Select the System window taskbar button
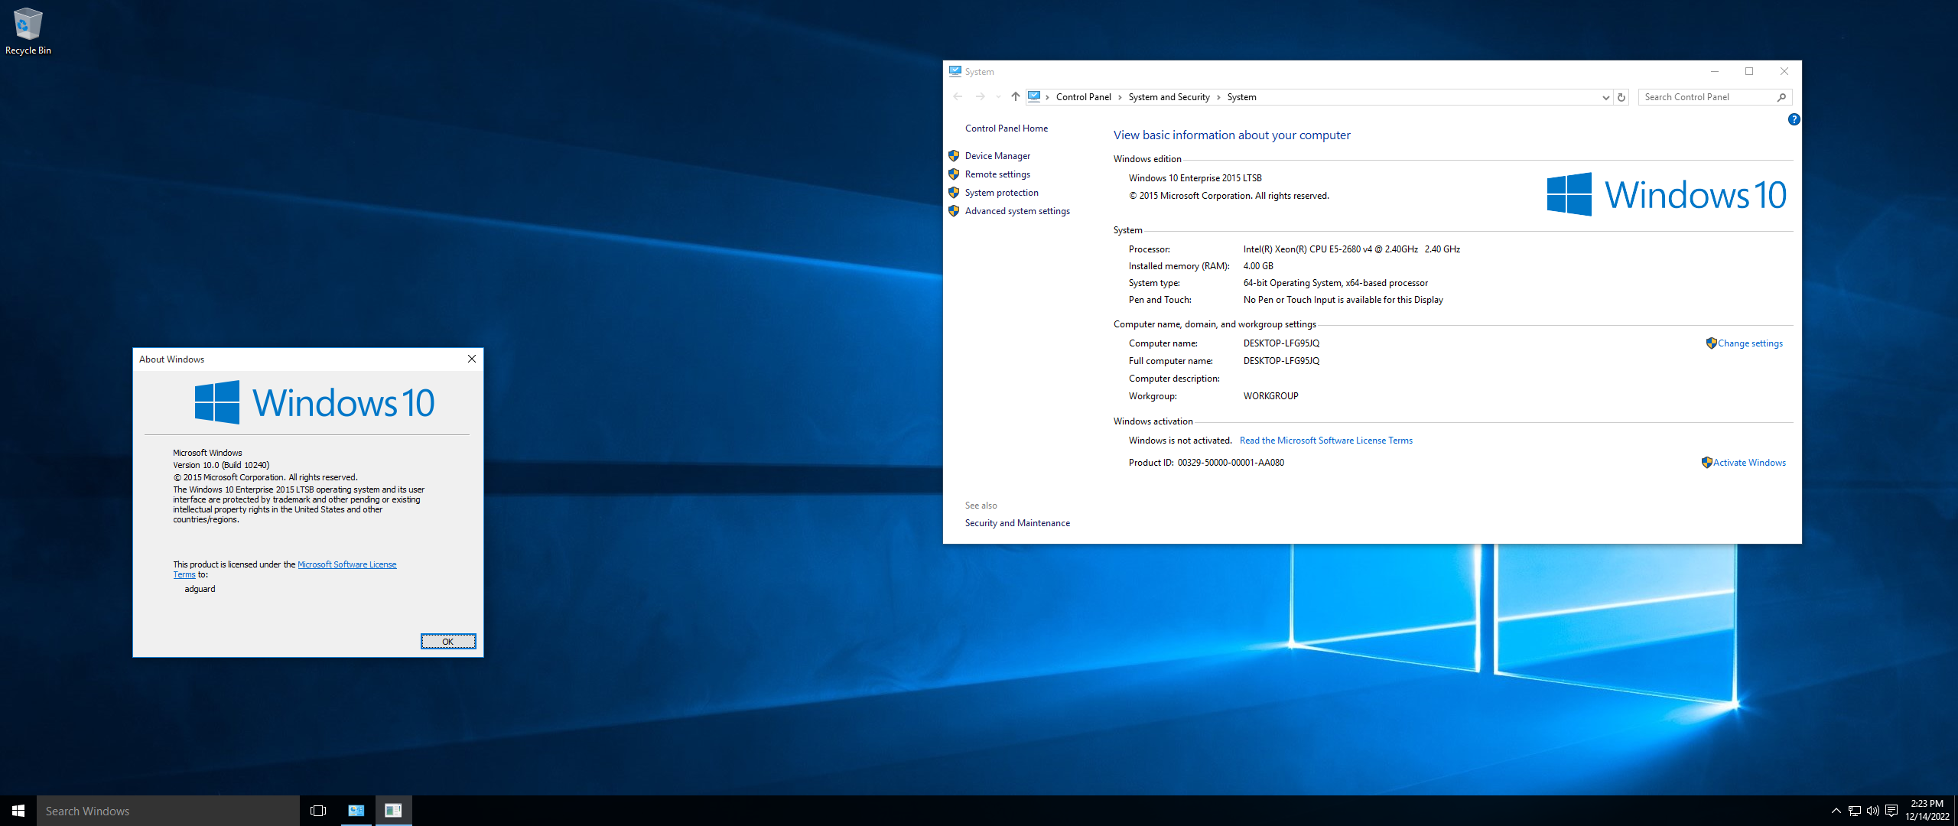 (x=356, y=811)
